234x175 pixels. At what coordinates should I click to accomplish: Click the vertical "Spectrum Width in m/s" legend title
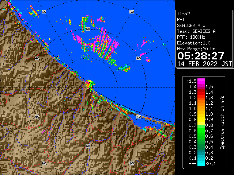(222, 122)
